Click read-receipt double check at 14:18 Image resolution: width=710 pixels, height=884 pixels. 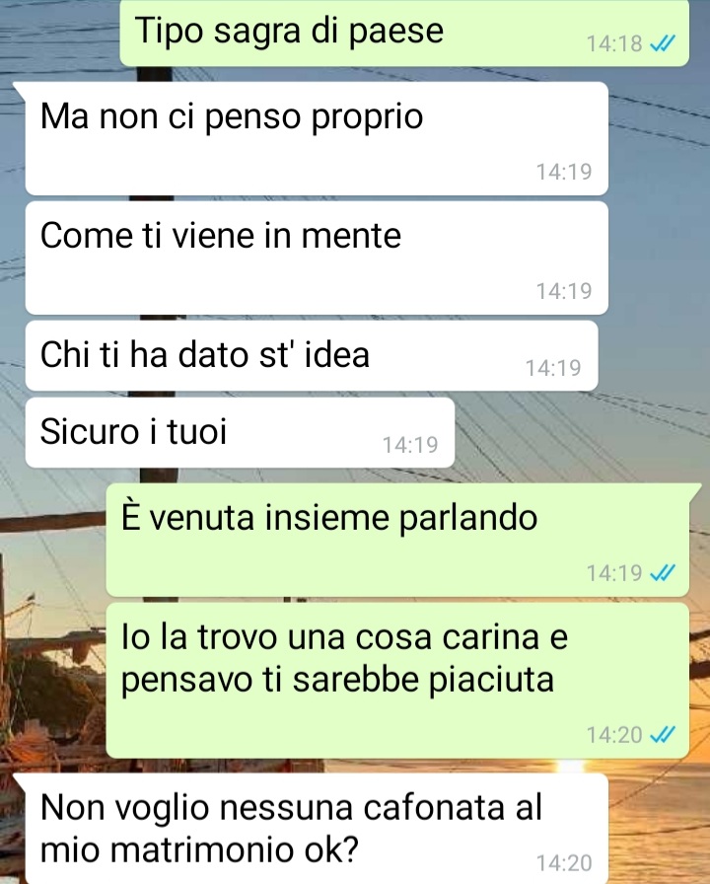(x=662, y=43)
